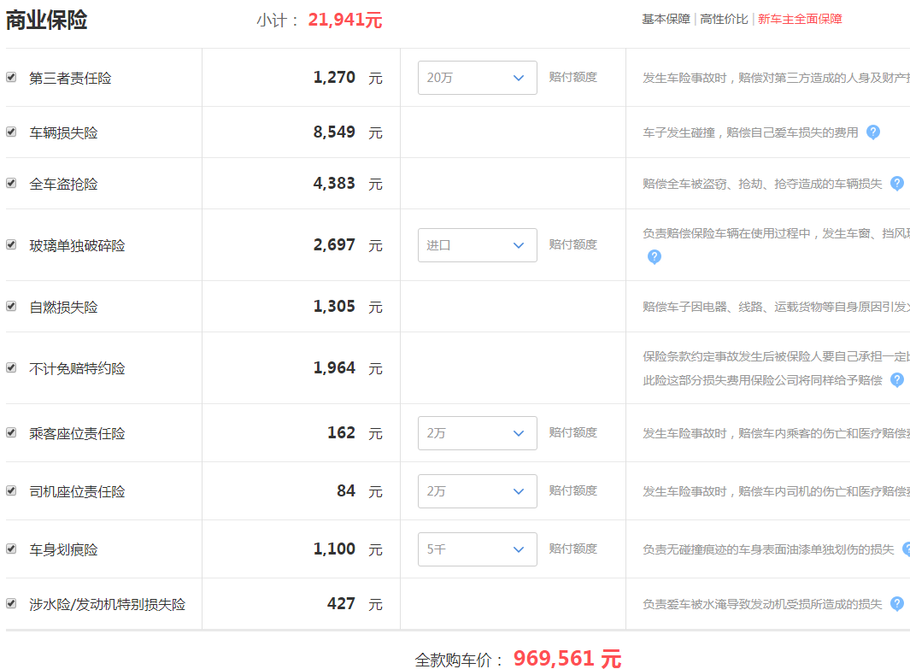Click the 自燃损失险 description text
This screenshot has width=910, height=669.
pyautogui.click(x=776, y=307)
